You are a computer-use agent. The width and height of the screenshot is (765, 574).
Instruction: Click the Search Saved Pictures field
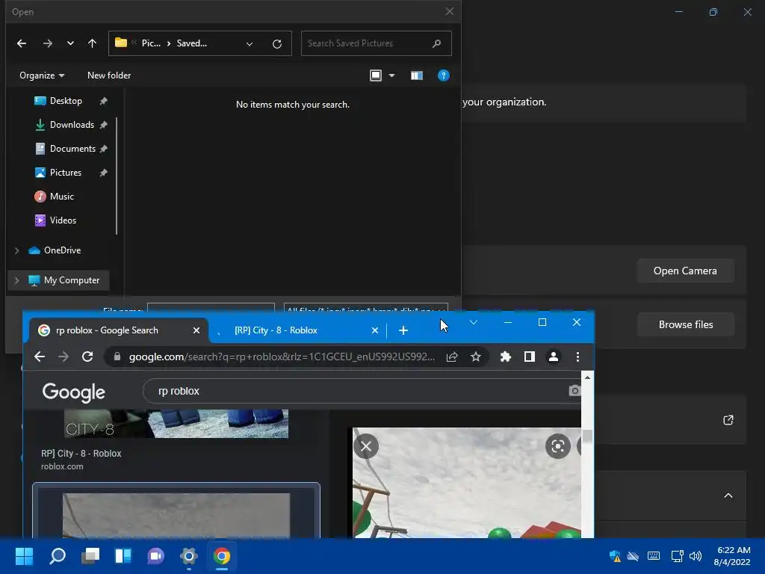click(x=376, y=43)
